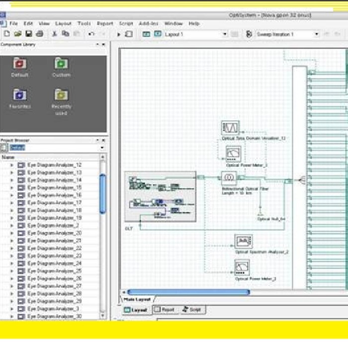Select the Optical Time Domain Visualizer component

(x=230, y=127)
